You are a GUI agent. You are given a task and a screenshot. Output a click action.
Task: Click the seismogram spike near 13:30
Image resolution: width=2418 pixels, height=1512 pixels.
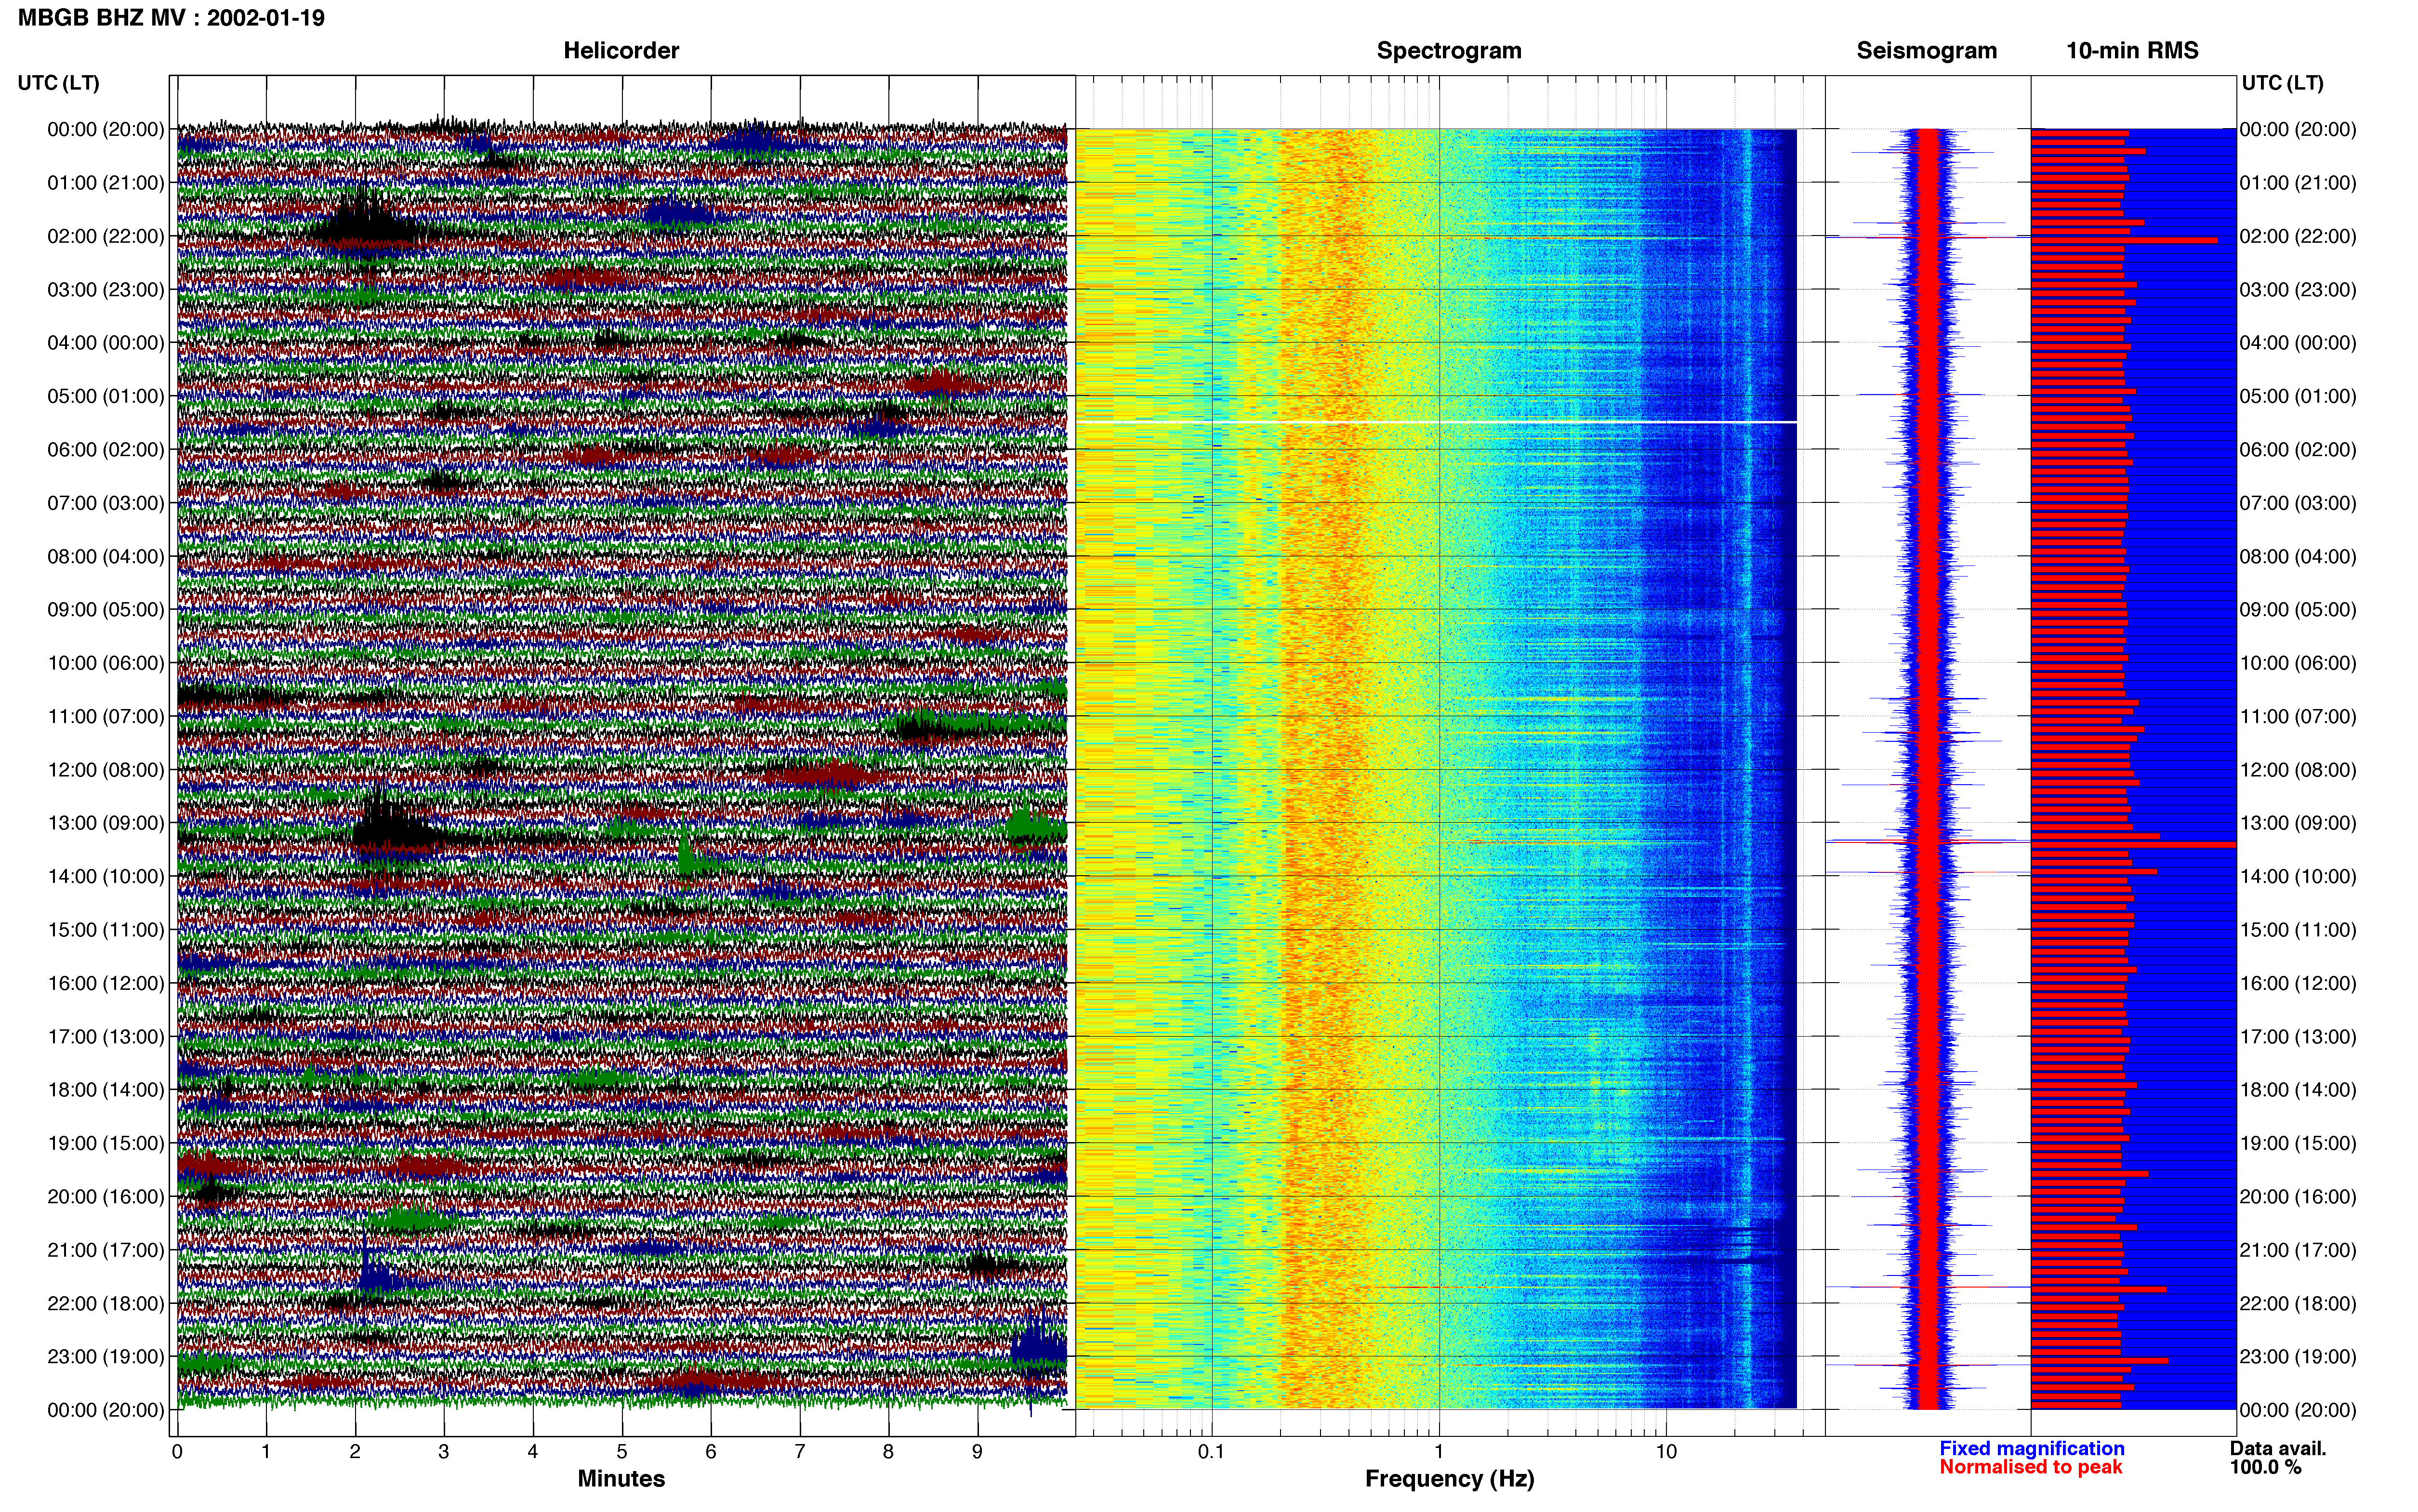coord(1928,842)
